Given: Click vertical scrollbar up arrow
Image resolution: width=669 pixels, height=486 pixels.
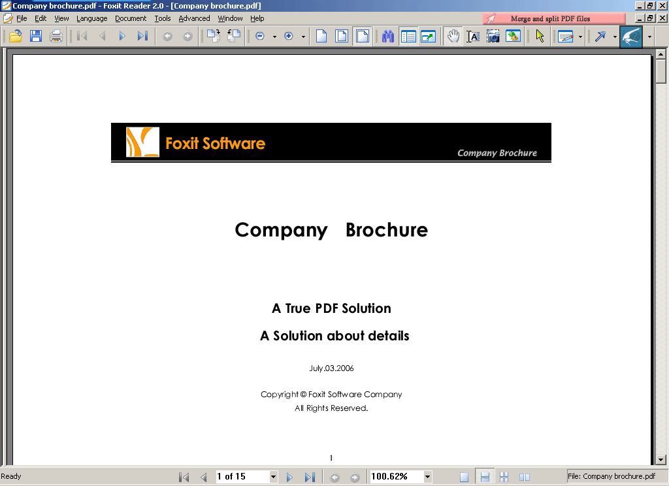Looking at the screenshot, I should click(661, 54).
